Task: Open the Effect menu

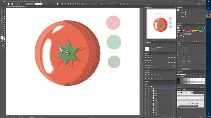Action: pyautogui.click(x=25, y=1)
